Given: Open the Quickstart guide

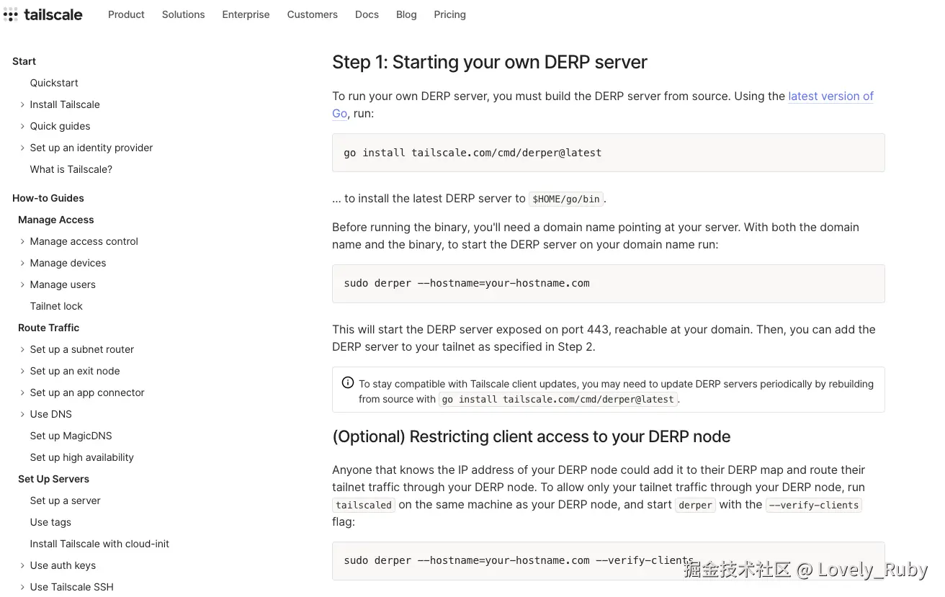Looking at the screenshot, I should (54, 83).
